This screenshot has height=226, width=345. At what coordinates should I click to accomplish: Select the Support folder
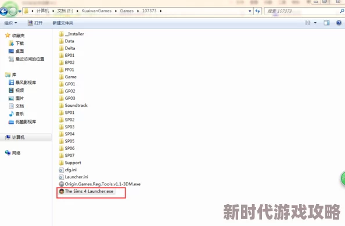70,163
